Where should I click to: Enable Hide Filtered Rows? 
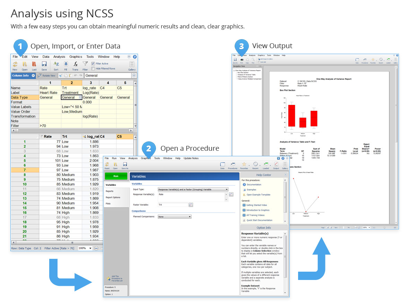click(x=93, y=68)
